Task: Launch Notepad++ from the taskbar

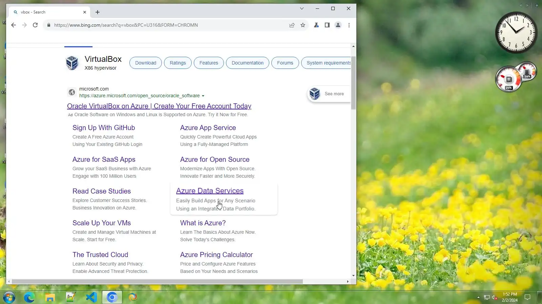Action: click(x=71, y=297)
